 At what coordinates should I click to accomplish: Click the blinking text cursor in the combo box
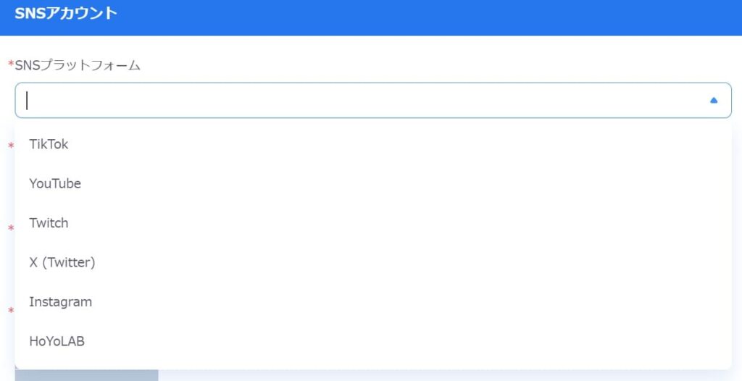(x=27, y=101)
